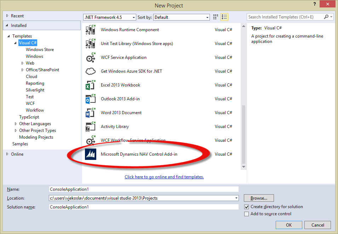Expand the Office/SharePoint node arrow
This screenshot has width=338, height=234.
click(x=22, y=70)
